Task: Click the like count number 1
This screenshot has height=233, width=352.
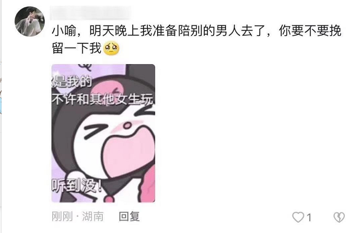Action: (x=309, y=218)
